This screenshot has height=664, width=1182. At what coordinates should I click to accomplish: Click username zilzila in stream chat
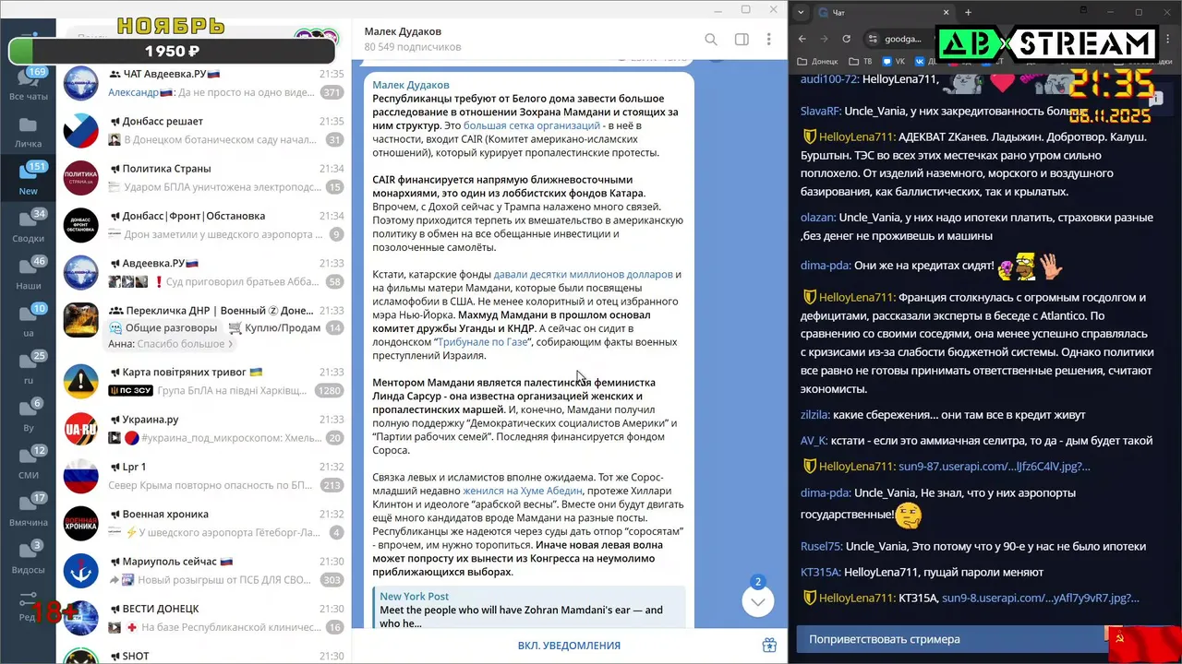pyautogui.click(x=815, y=415)
